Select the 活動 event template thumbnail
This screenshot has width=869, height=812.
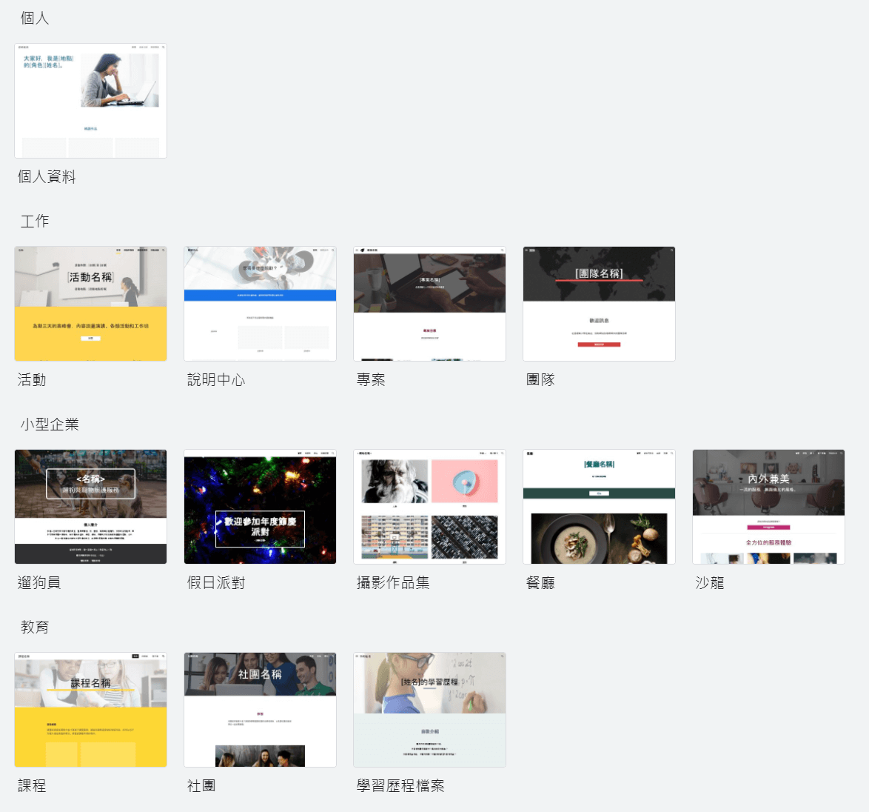pyautogui.click(x=90, y=304)
